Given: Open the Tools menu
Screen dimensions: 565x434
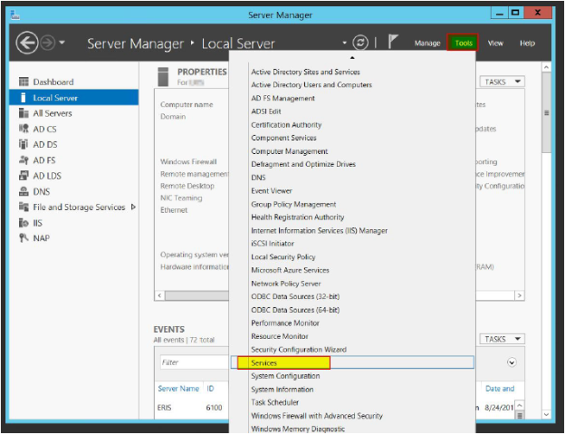Looking at the screenshot, I should [x=464, y=43].
